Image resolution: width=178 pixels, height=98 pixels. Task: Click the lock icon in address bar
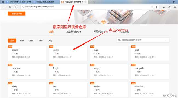pos(22,7)
